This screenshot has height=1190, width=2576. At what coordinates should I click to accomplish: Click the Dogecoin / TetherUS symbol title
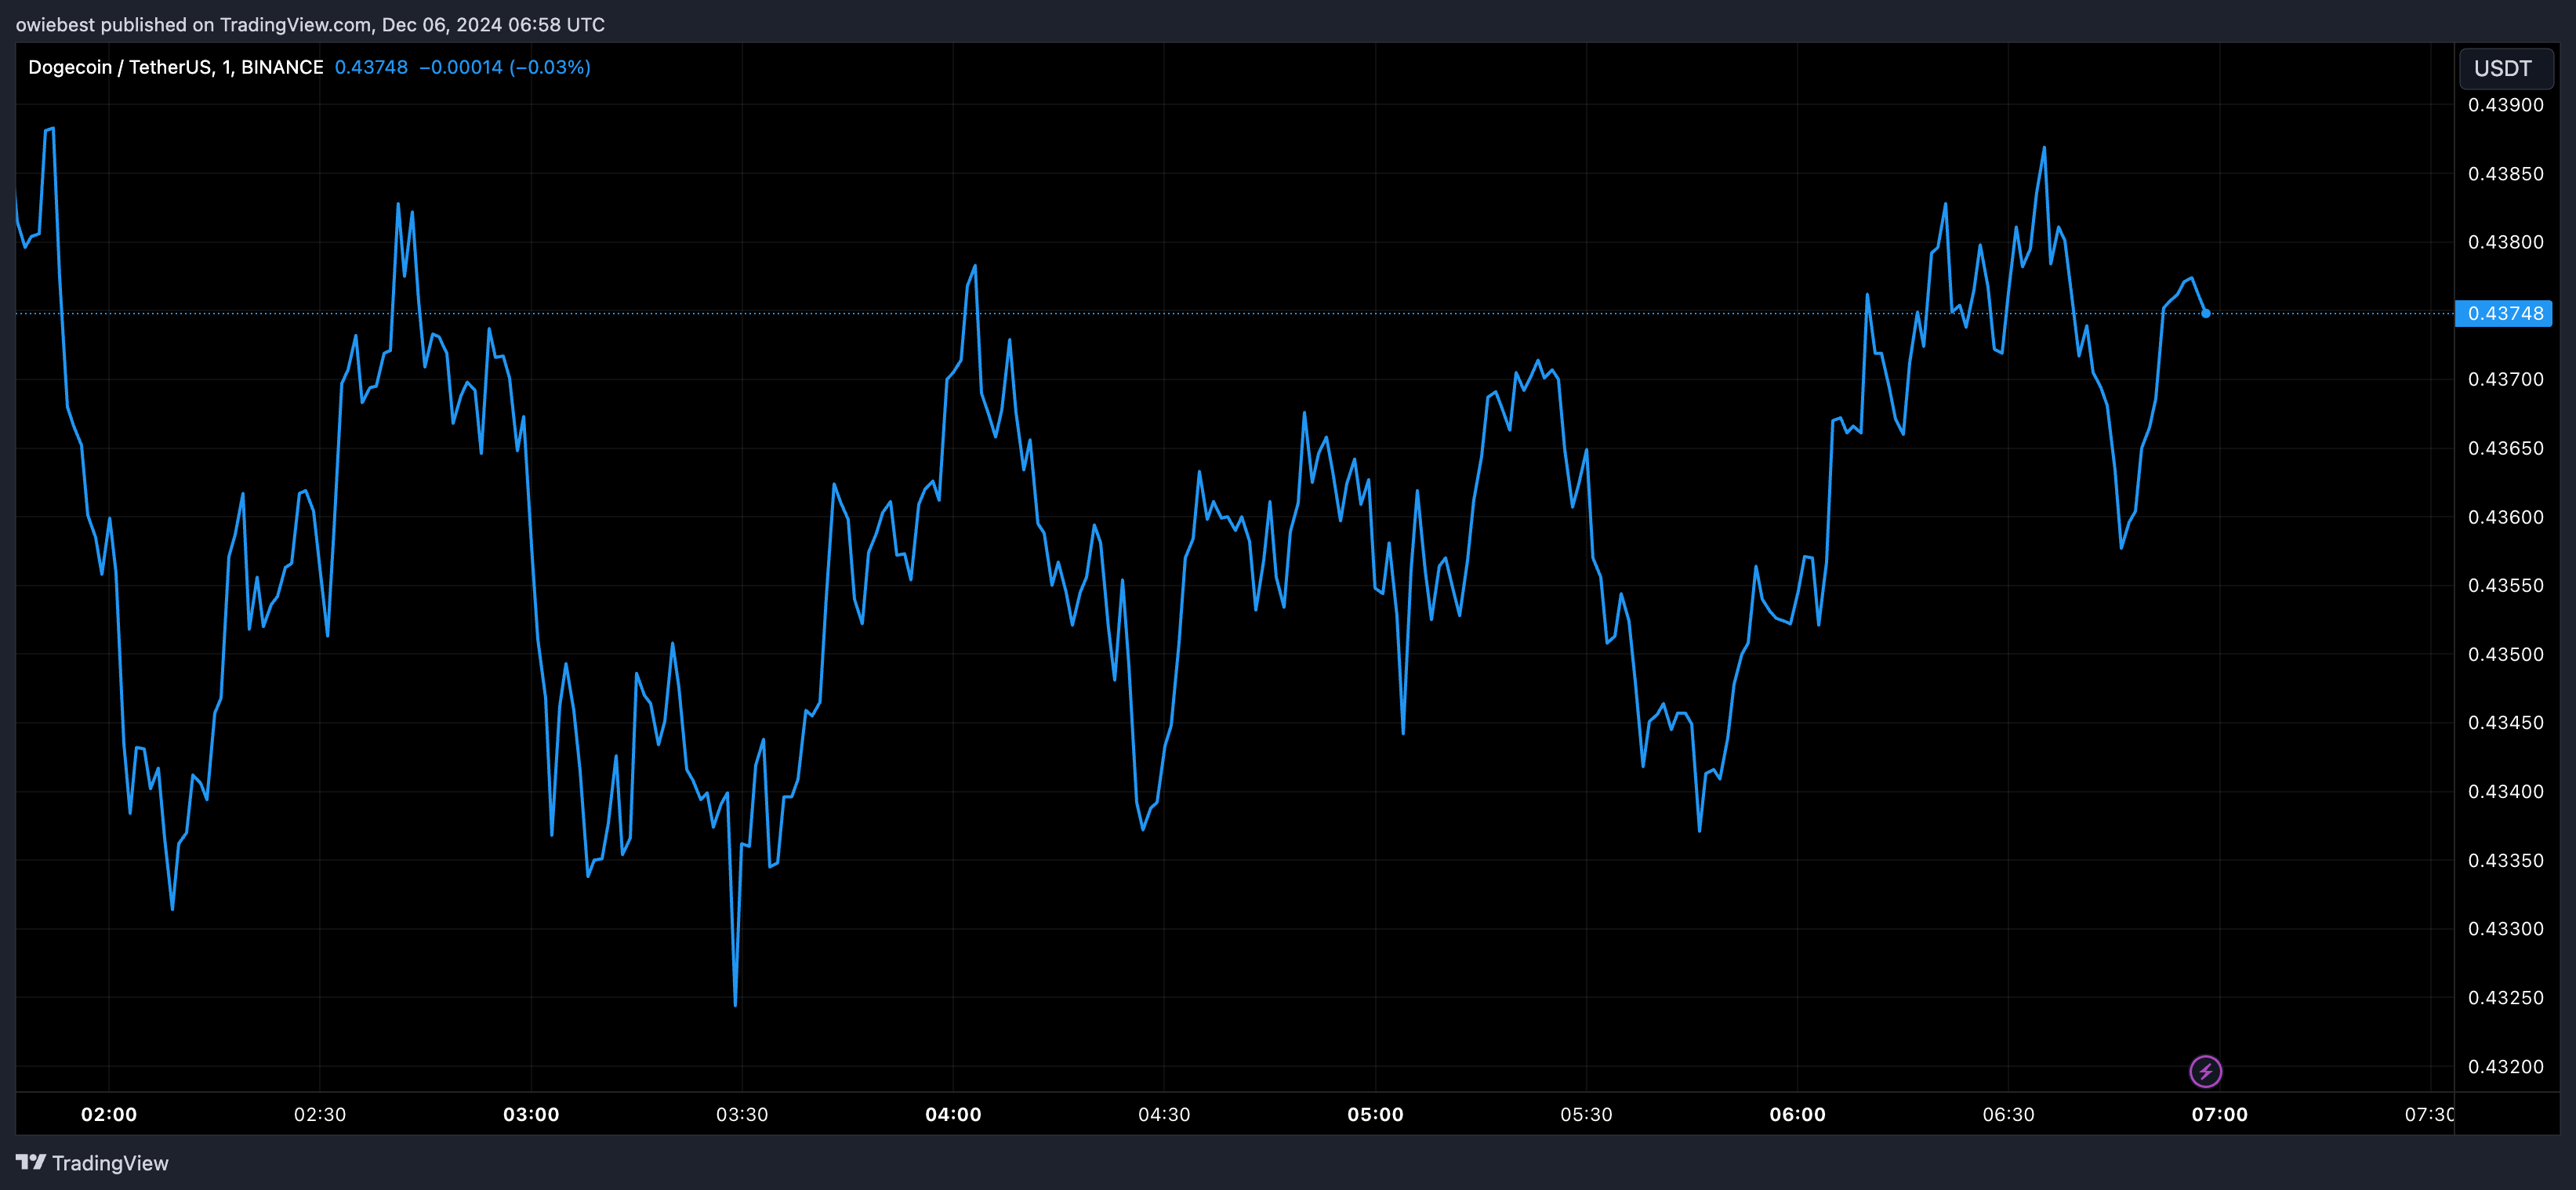(x=175, y=67)
